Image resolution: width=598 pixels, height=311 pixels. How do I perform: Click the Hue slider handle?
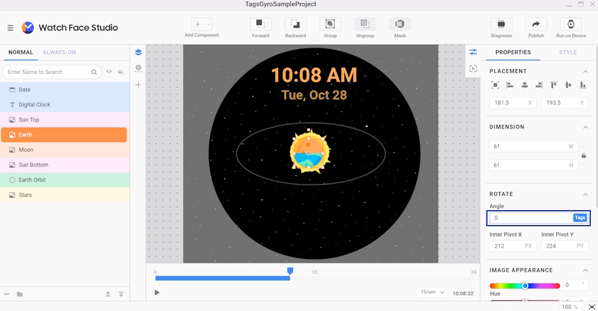[x=525, y=285]
